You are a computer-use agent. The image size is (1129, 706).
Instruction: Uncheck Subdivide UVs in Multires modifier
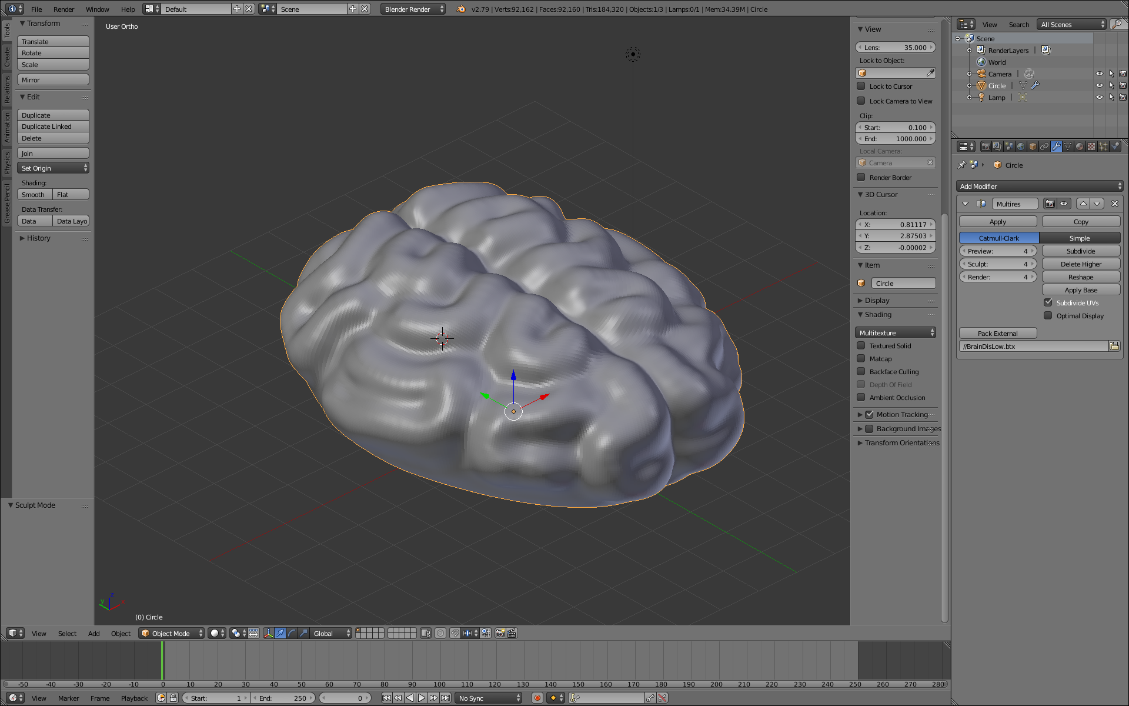(1048, 302)
